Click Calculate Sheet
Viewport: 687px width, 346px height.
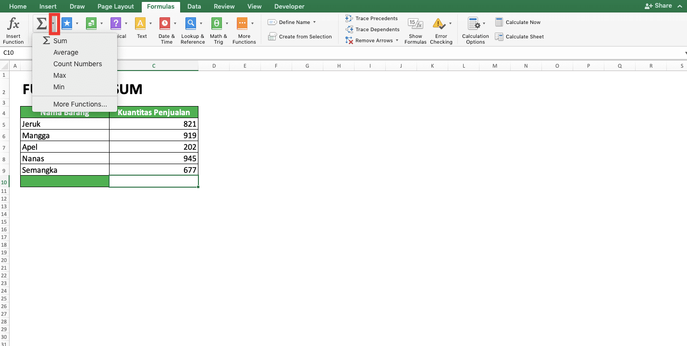pyautogui.click(x=519, y=36)
